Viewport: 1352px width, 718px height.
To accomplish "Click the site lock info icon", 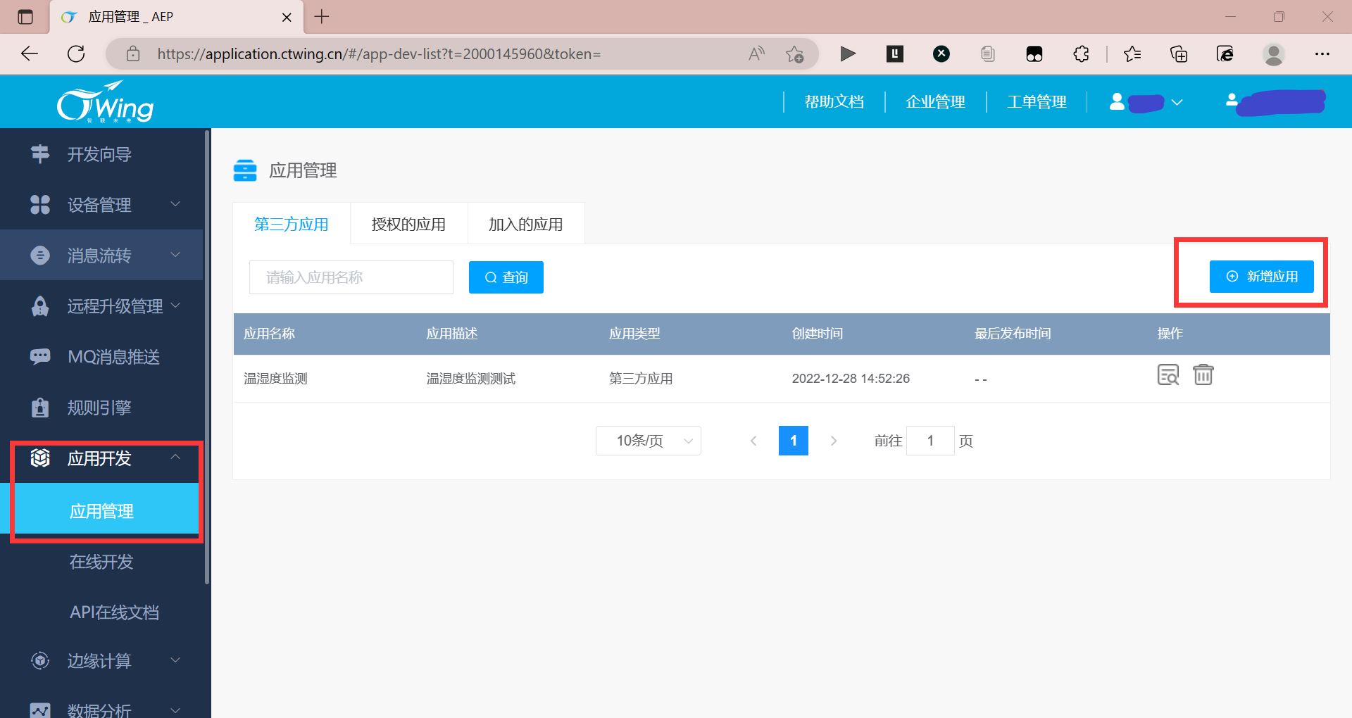I will click(x=133, y=54).
